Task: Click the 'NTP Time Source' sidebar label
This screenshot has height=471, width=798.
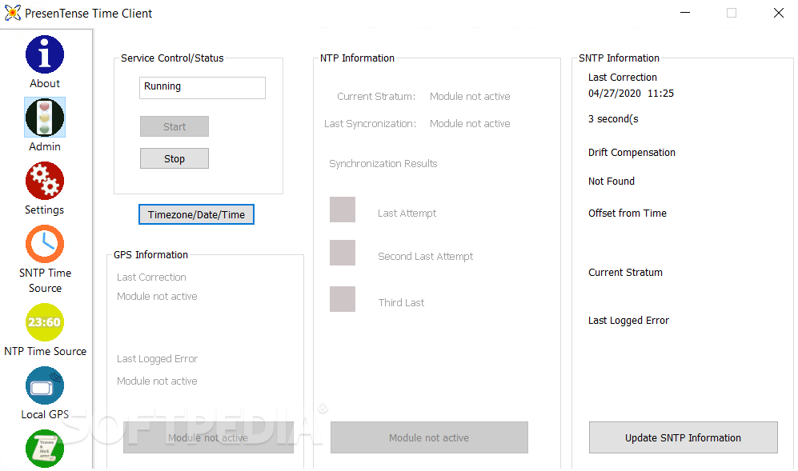Action: click(46, 351)
